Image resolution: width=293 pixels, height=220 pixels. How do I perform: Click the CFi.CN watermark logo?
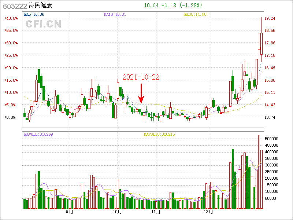tap(43, 24)
